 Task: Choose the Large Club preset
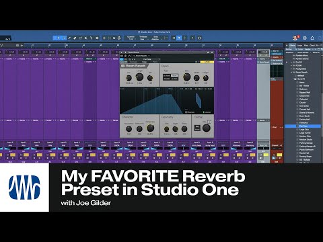pos(304,130)
